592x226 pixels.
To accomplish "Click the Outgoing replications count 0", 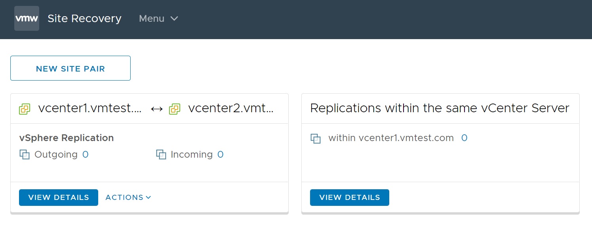I will [x=85, y=154].
